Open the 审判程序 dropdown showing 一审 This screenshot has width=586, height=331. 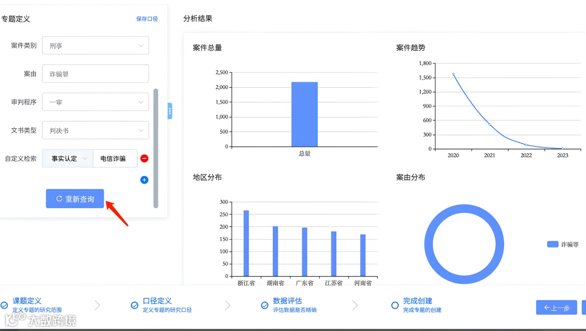[95, 102]
